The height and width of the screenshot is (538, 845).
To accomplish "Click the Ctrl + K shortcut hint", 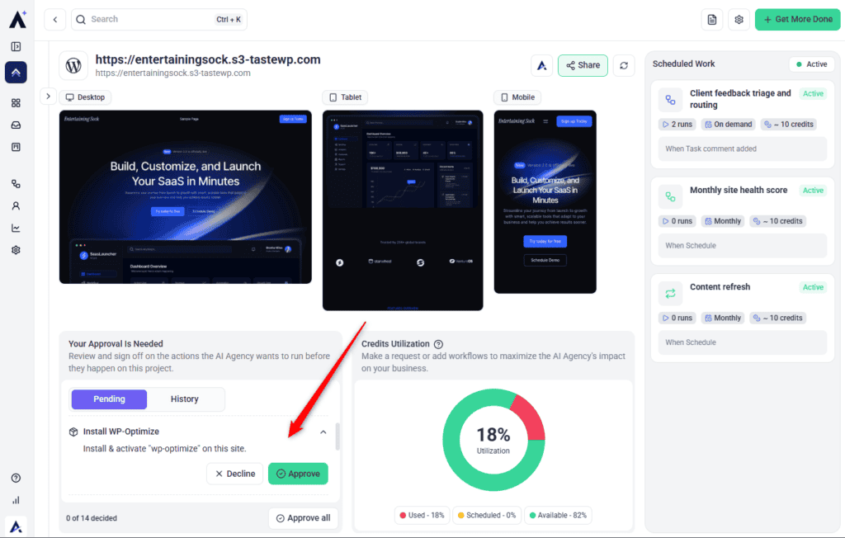I will [229, 20].
